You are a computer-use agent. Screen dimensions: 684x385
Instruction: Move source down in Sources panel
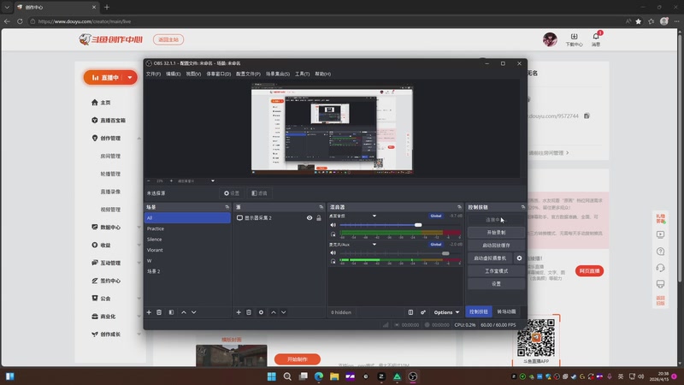tap(284, 312)
